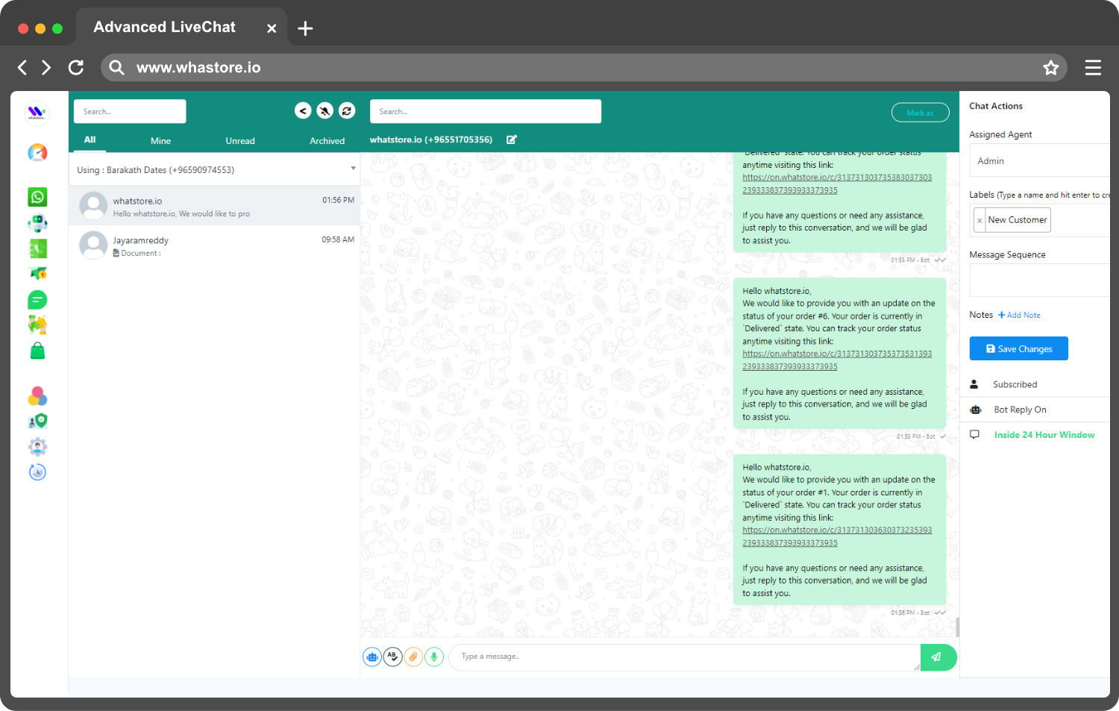Click browser forward arrow button
The height and width of the screenshot is (711, 1119).
46,68
